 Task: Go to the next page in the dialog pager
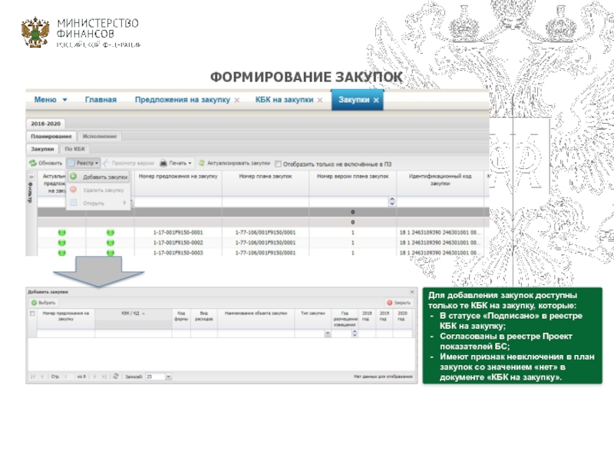point(94,376)
